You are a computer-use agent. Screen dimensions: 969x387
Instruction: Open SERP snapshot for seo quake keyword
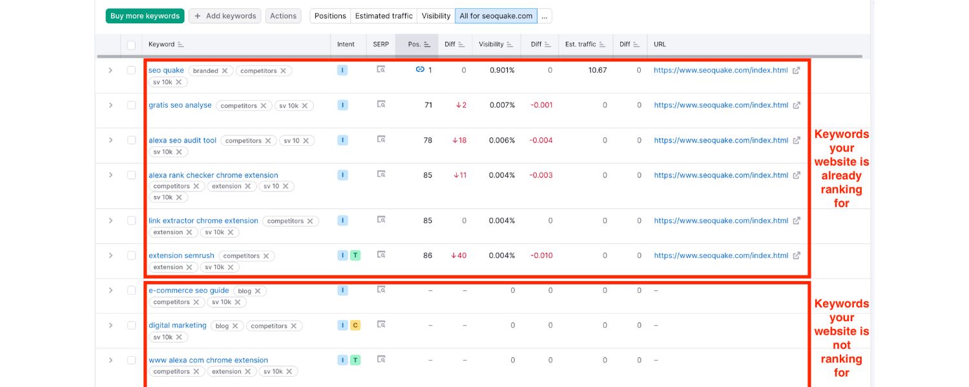(x=381, y=70)
